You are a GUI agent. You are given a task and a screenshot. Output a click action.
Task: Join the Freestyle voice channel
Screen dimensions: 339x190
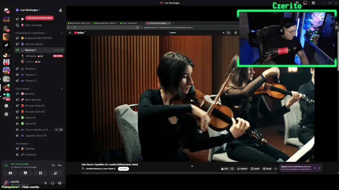pos(39,155)
